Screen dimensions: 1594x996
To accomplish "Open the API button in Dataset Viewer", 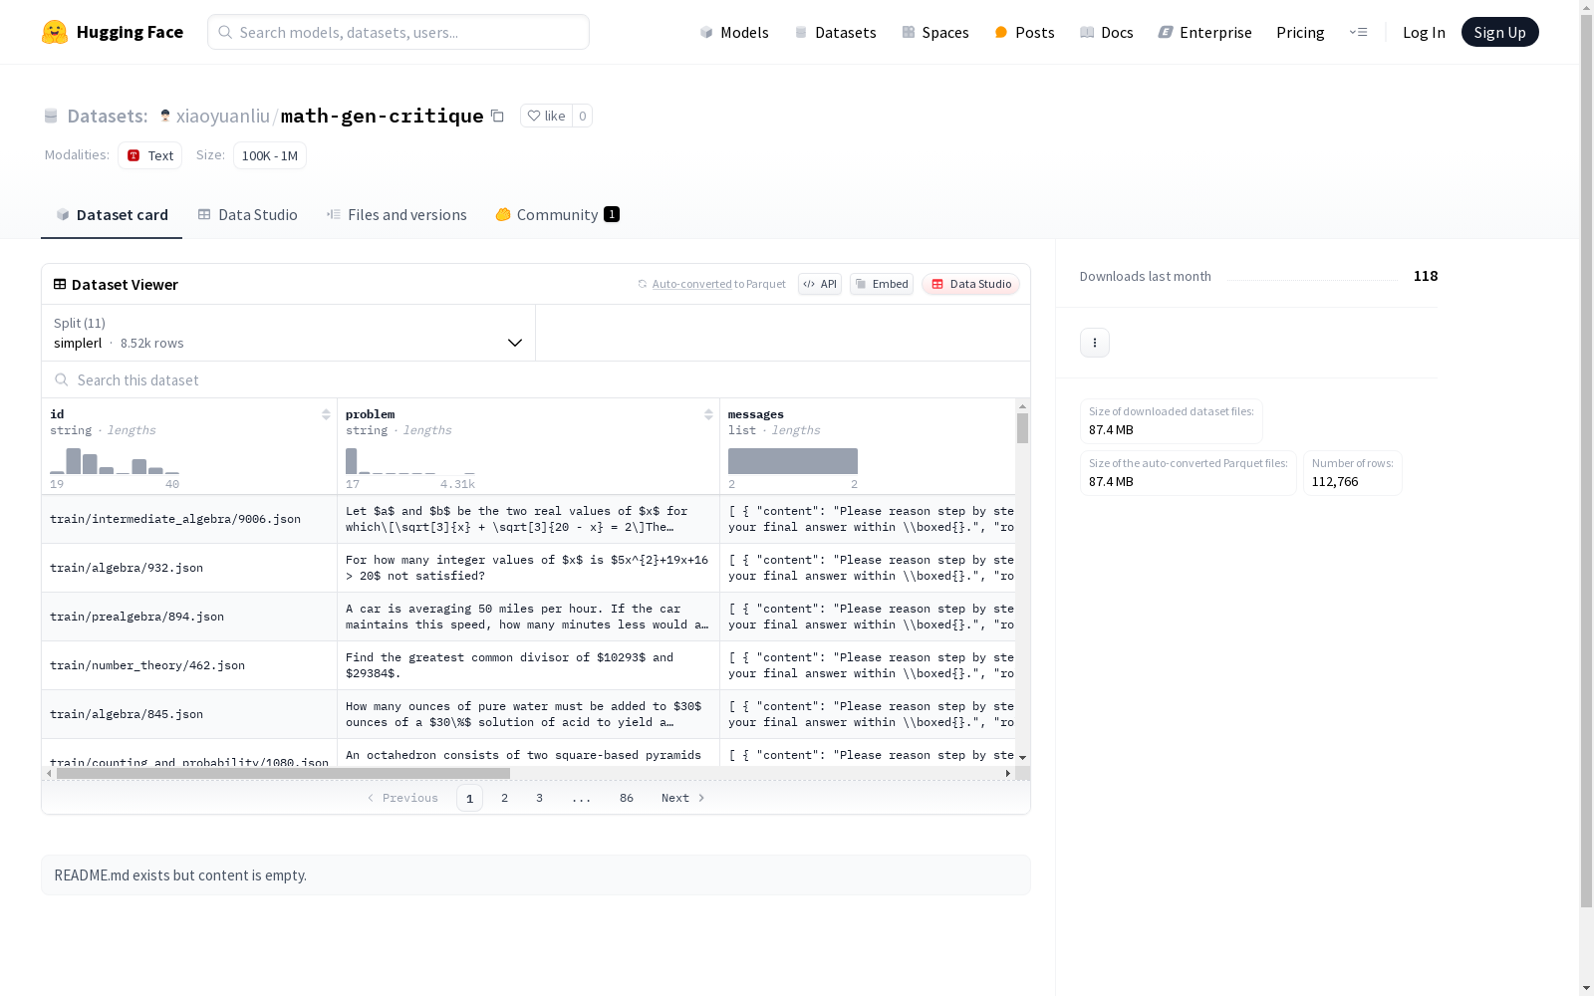I will (820, 284).
